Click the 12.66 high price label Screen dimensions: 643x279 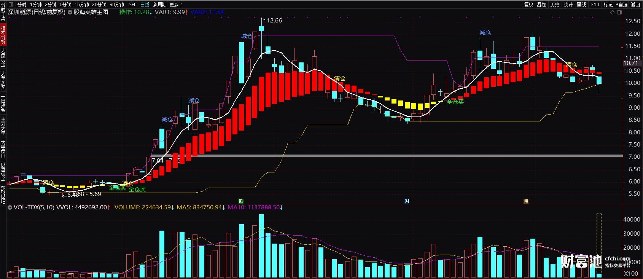pos(274,21)
